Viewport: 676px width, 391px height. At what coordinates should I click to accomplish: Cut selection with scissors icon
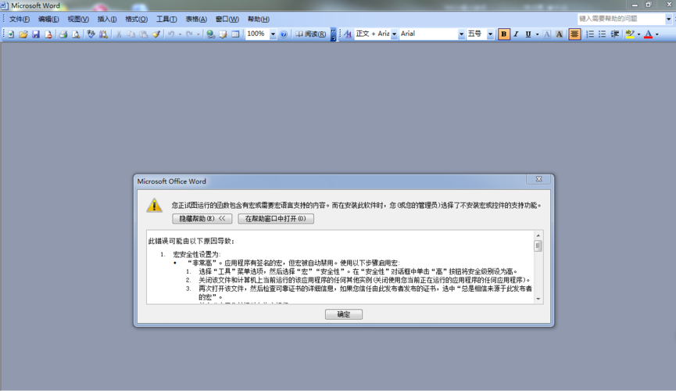tap(118, 34)
